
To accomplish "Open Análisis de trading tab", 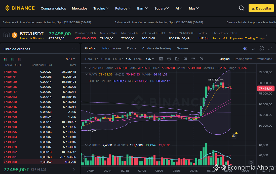I will [x=156, y=48].
